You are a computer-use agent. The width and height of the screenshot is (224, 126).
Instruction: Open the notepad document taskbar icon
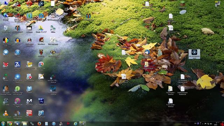coord(47,124)
